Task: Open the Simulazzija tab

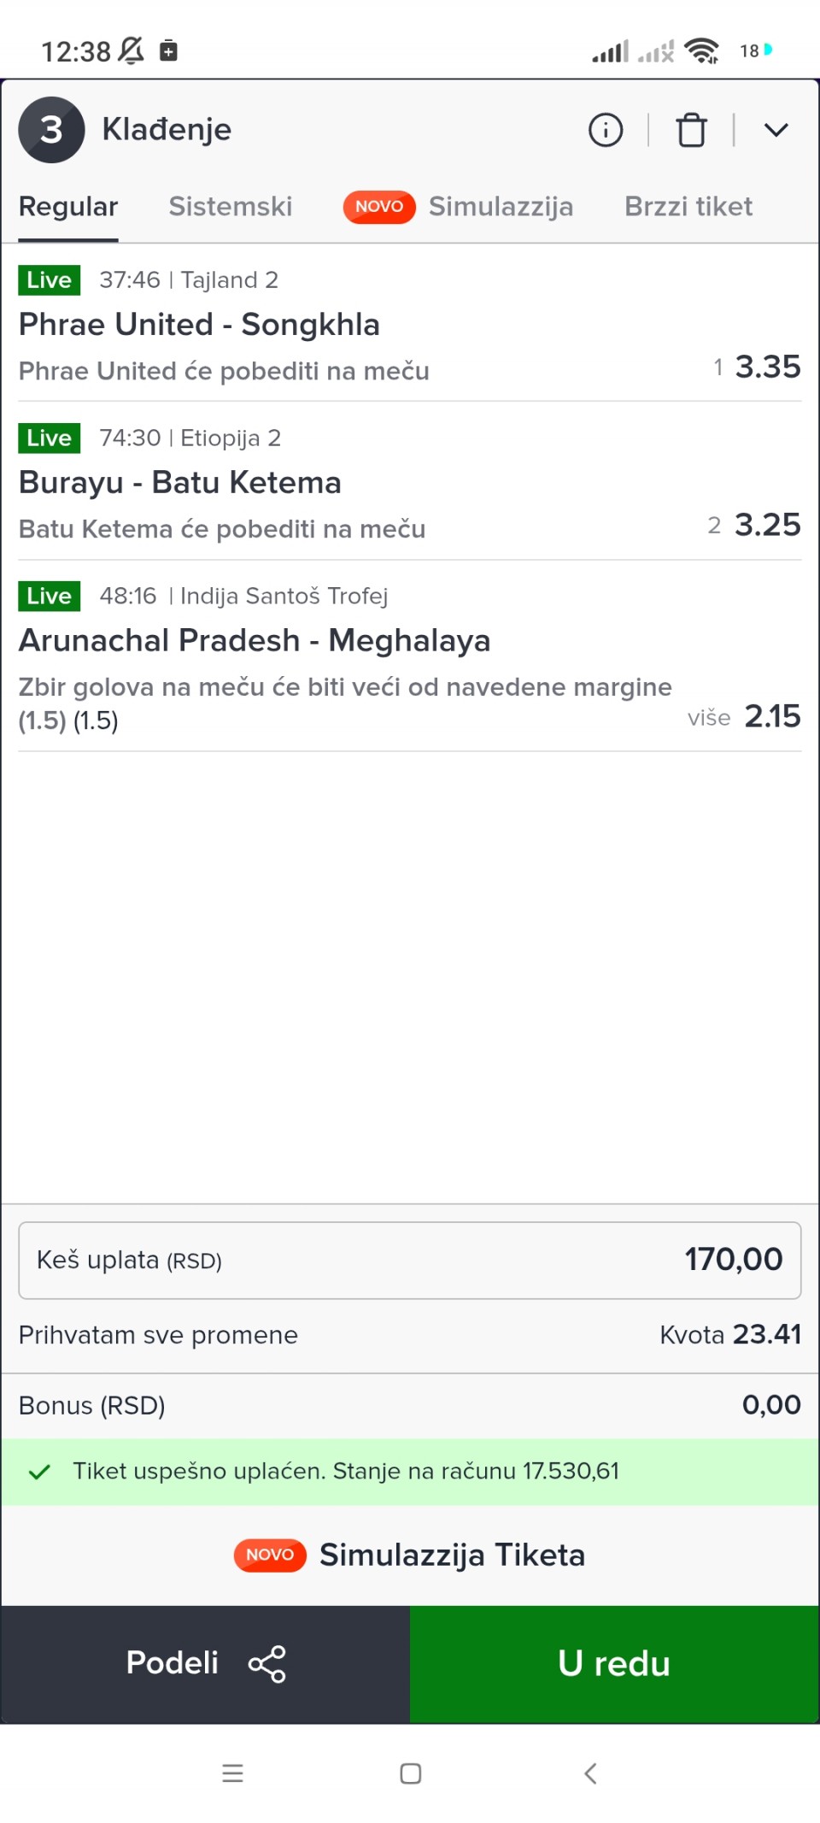Action: point(500,207)
